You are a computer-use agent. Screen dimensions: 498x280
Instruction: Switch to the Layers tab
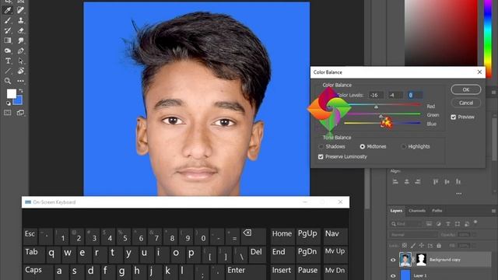tap(396, 211)
